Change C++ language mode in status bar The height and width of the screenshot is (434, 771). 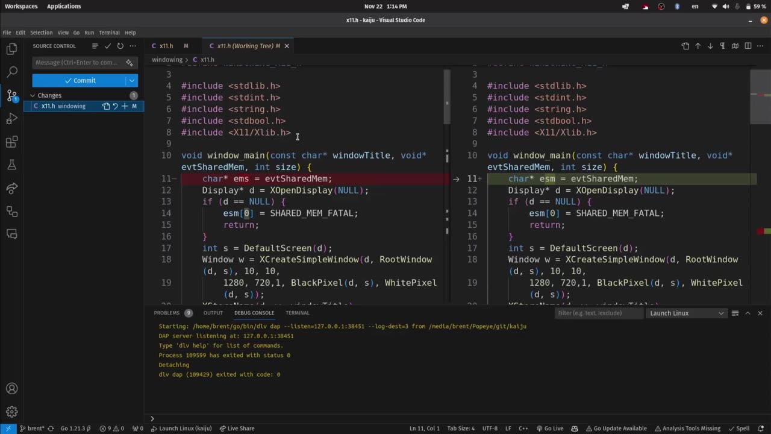(x=523, y=429)
